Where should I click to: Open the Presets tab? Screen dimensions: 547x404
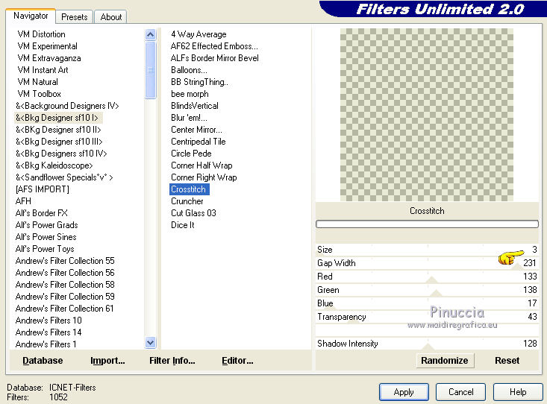(x=75, y=16)
